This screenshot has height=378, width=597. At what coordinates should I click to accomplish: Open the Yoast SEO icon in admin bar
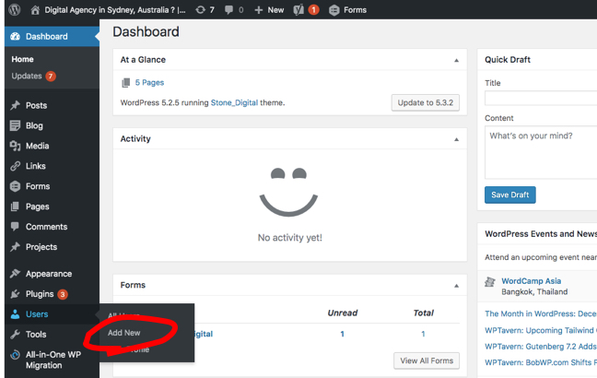pyautogui.click(x=298, y=10)
